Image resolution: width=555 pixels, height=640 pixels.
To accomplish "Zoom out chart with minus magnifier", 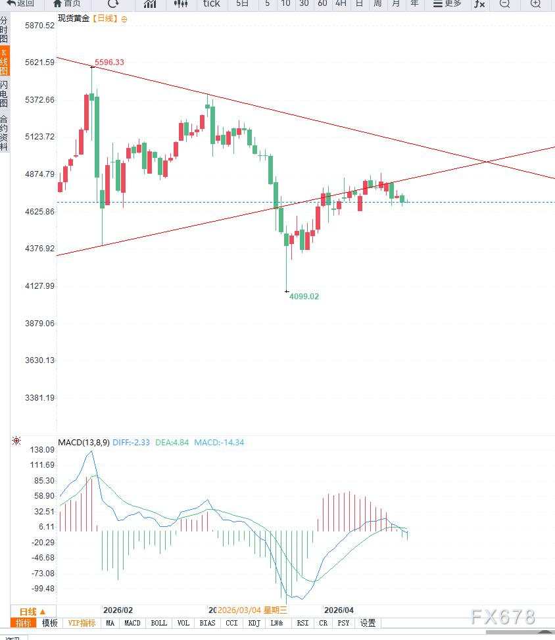I will pos(504,3).
